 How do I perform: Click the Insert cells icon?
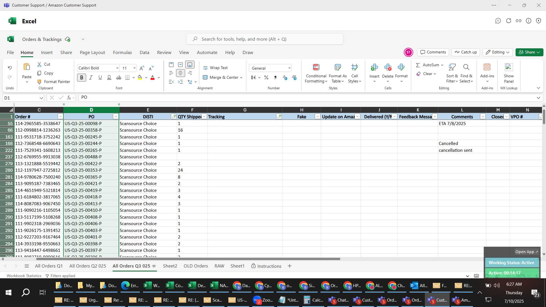[374, 67]
